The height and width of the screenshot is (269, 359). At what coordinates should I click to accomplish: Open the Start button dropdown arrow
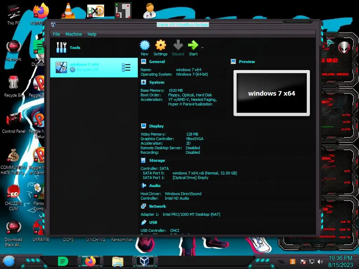(x=202, y=48)
